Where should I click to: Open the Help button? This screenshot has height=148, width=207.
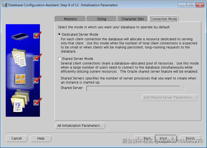(41, 138)
